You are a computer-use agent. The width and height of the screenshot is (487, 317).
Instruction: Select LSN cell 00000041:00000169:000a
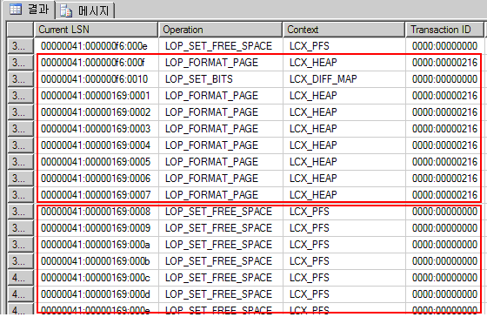97,245
